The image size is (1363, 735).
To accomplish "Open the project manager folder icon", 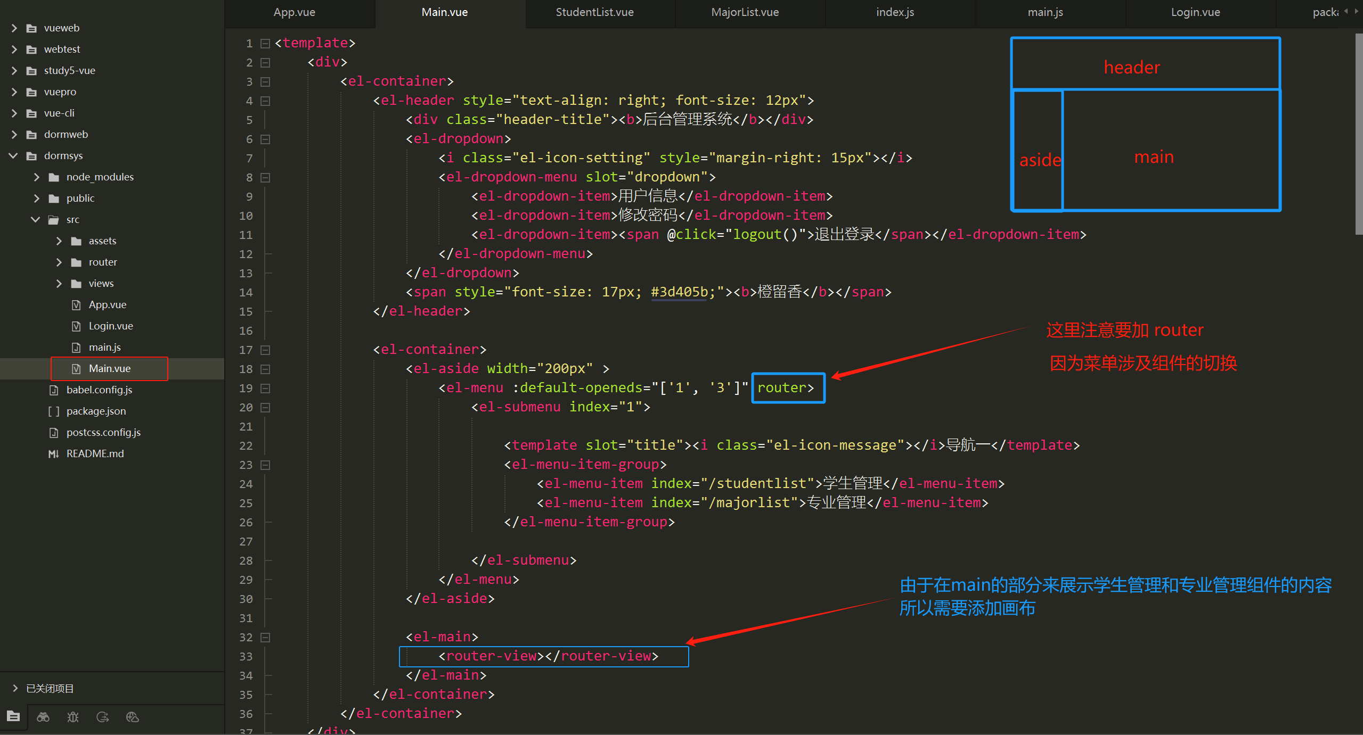I will pos(13,716).
